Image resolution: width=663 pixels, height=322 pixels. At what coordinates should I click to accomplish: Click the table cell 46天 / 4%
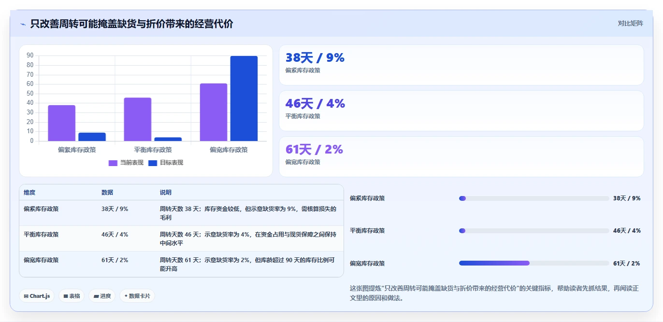click(x=115, y=235)
